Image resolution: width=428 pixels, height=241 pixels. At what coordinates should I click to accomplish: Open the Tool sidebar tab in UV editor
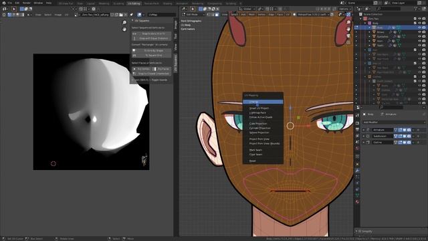175,36
